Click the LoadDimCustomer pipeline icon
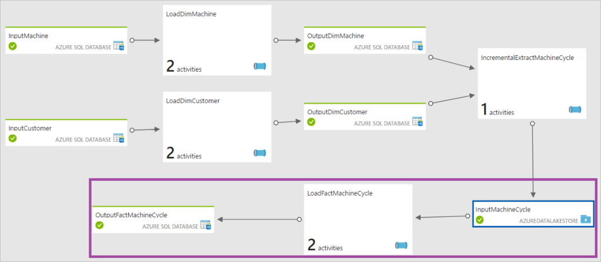Viewport: 601px width, 262px height. pos(260,153)
